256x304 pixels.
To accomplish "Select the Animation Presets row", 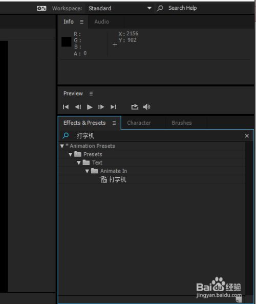I will coord(152,146).
